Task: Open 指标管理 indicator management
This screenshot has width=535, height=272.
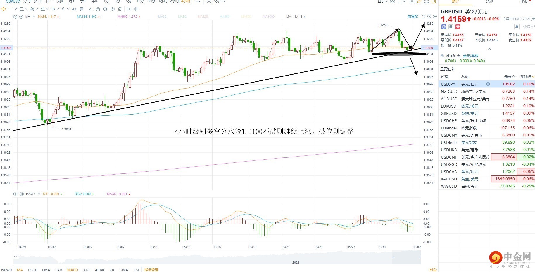Action: pos(151,270)
